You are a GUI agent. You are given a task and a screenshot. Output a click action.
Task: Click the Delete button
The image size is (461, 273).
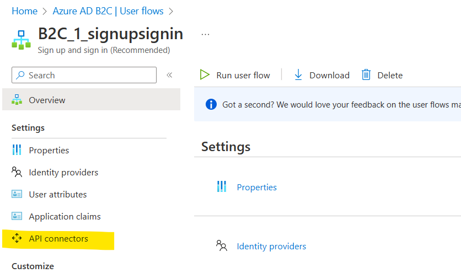click(382, 75)
